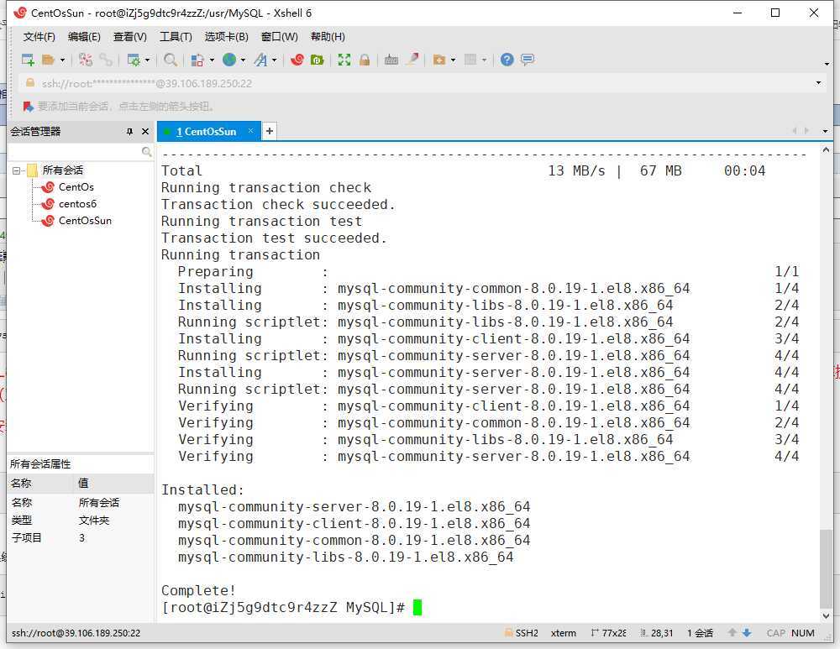
Task: Toggle the session manager pin
Action: tap(129, 132)
